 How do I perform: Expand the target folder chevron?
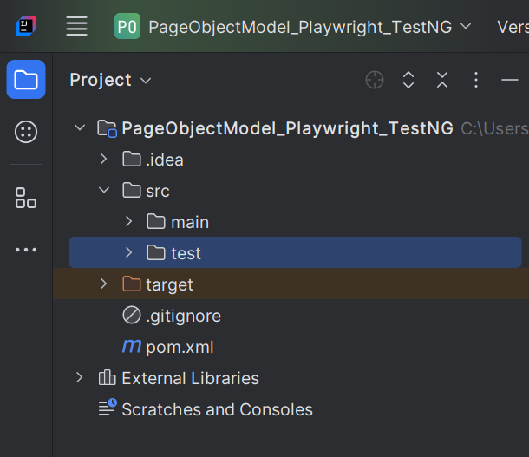pyautogui.click(x=104, y=284)
